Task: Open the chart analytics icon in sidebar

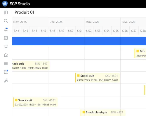Action: (6, 46)
